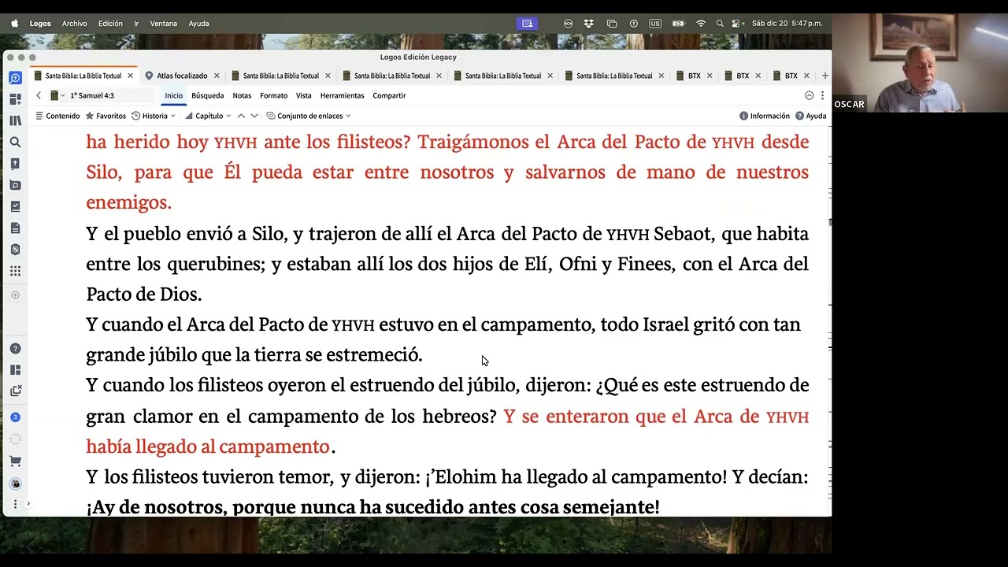
Task: Open the shield-shaped icon in sidebar
Action: (15, 250)
